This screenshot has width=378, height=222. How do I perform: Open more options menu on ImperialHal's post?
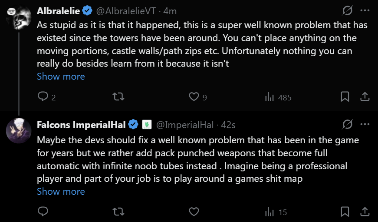(x=365, y=125)
